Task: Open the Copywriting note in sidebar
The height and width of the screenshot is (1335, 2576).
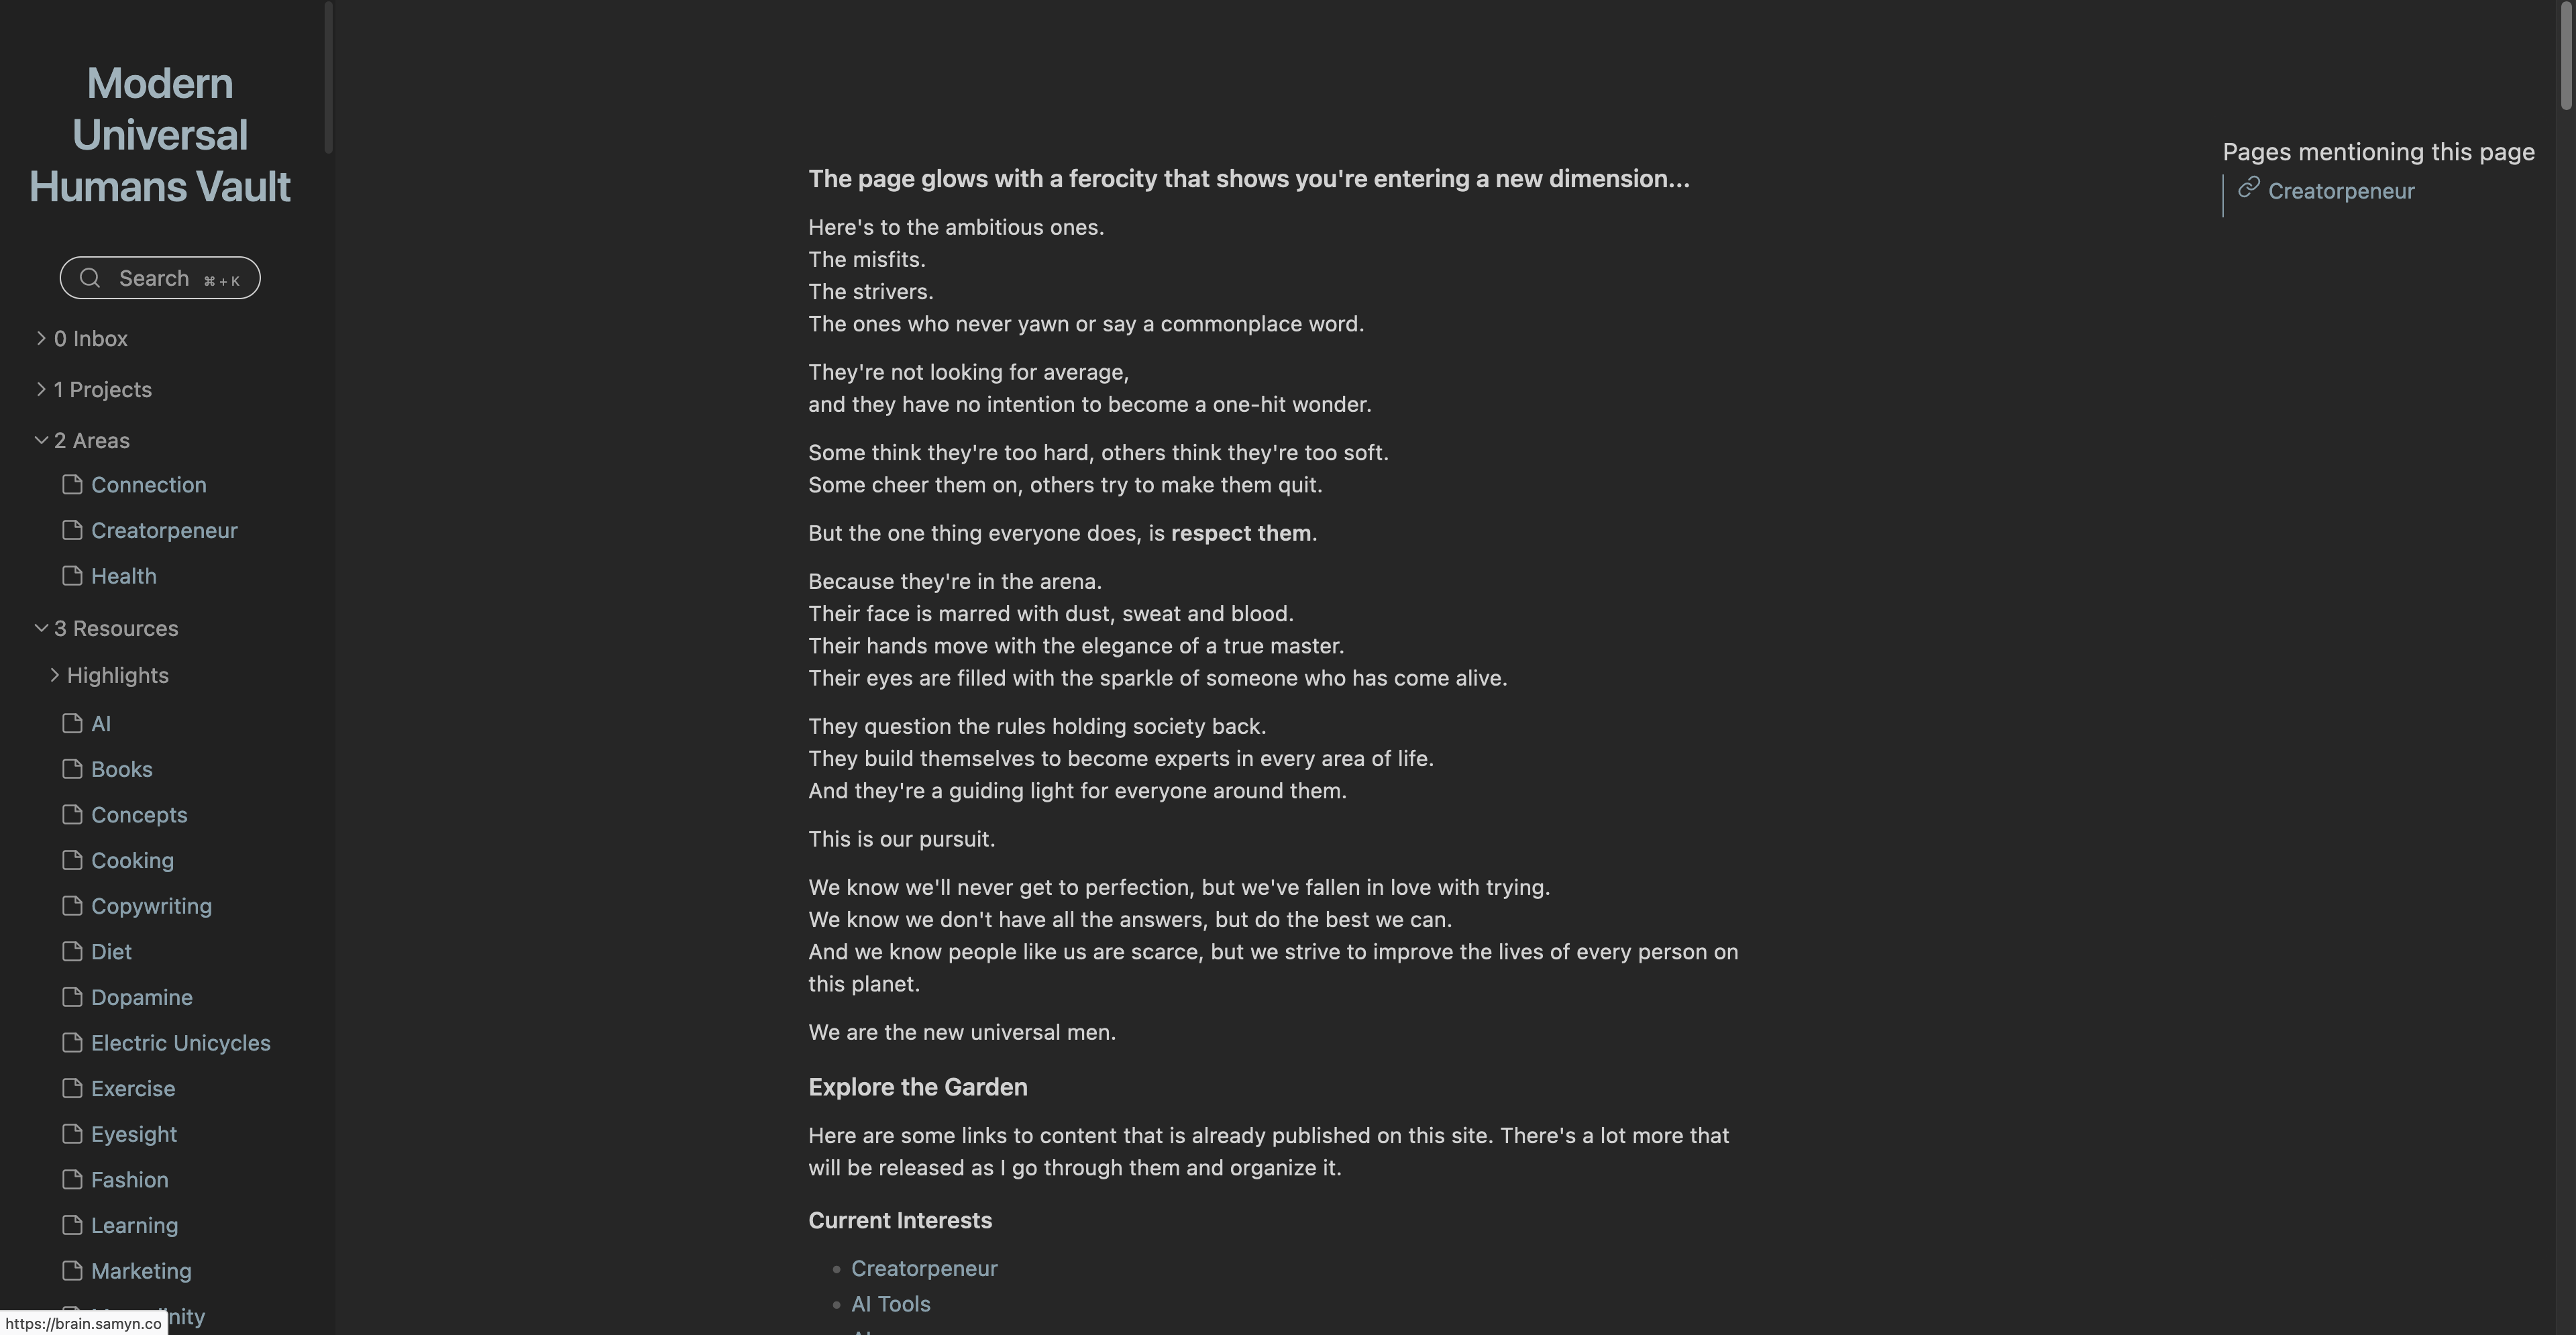Action: pyautogui.click(x=151, y=906)
